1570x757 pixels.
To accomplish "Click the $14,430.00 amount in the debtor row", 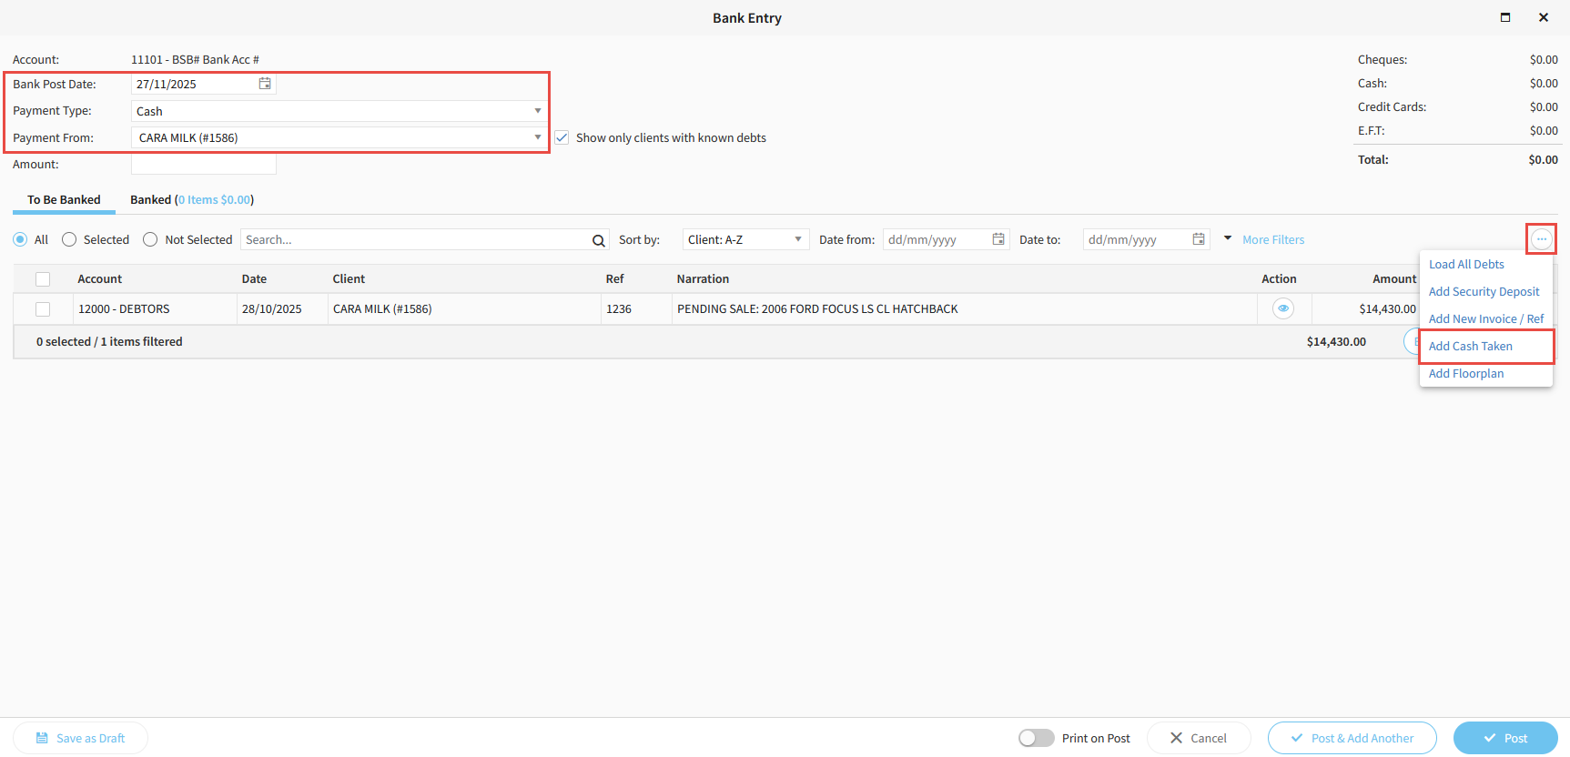I will [1387, 309].
